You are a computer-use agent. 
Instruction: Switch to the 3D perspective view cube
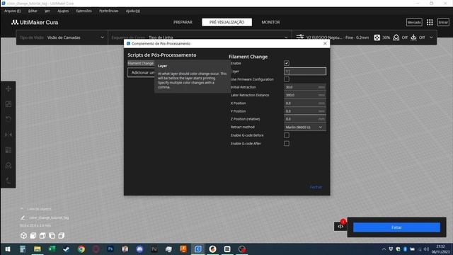23,236
